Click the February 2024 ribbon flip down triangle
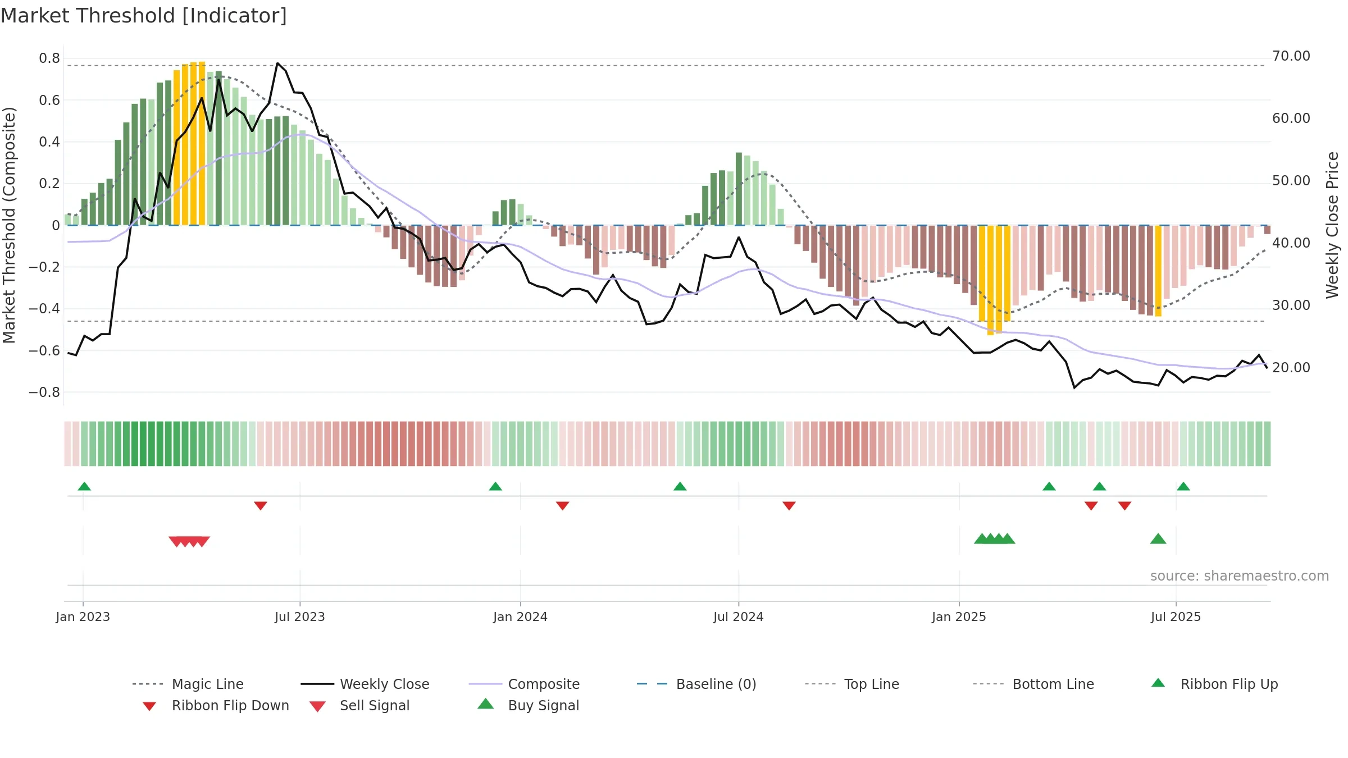Screen dimensions: 1348x758 coord(563,506)
